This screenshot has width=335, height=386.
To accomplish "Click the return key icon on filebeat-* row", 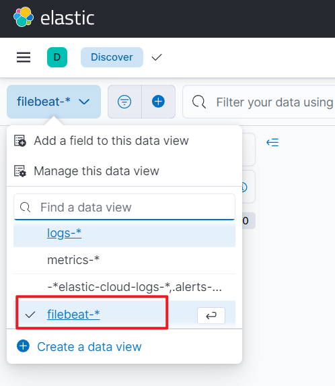I will point(211,315).
